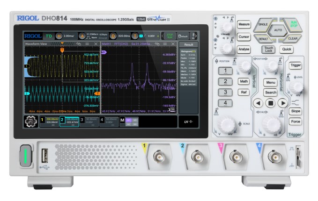Image resolution: width=318 pixels, height=201 pixels.
Task: Open the 2.00ms/ horizontal scale setting
Action: (x=69, y=36)
